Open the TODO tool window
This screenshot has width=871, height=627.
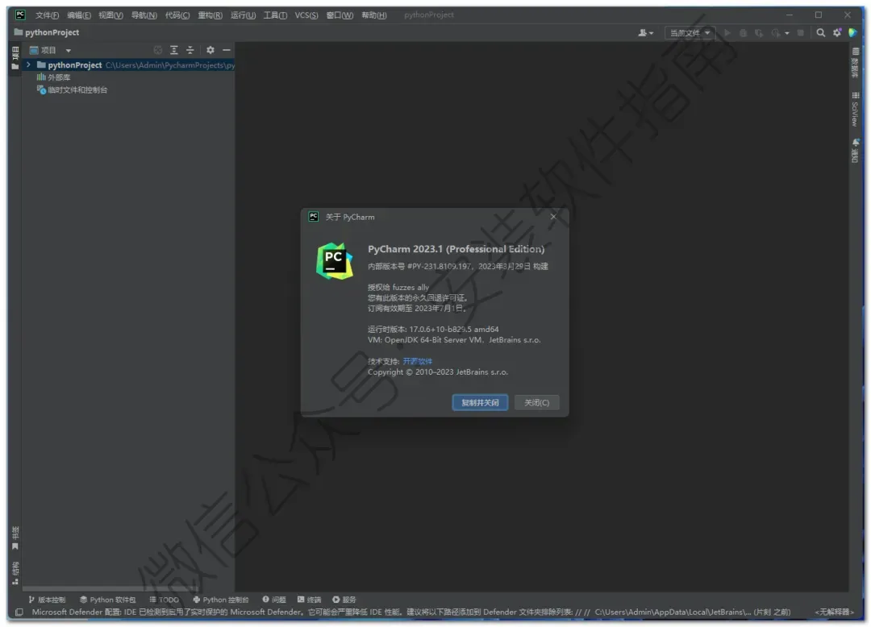(164, 600)
